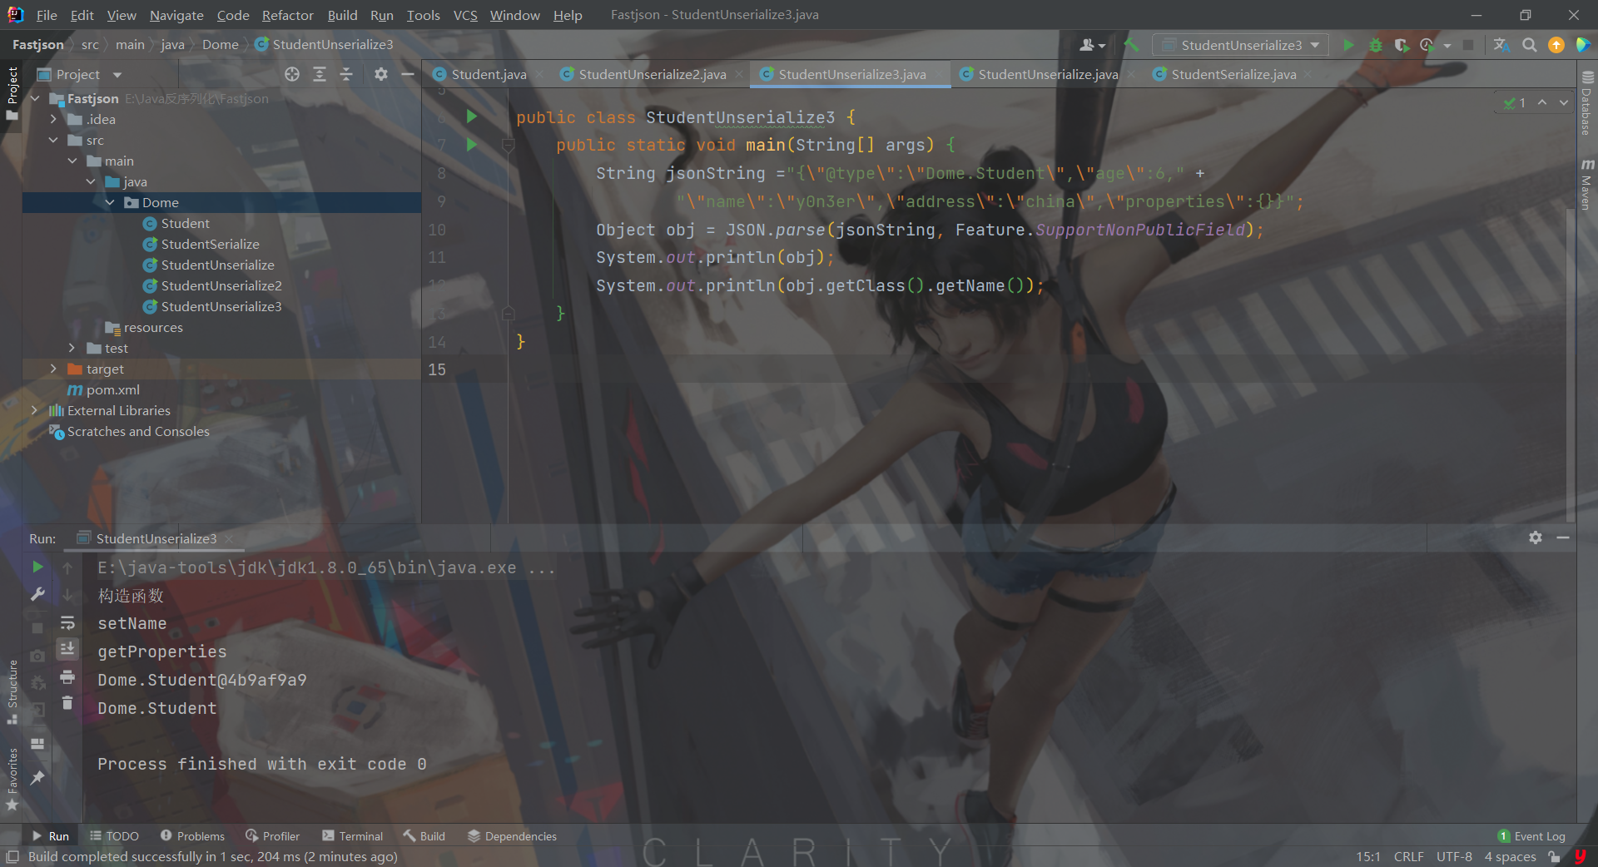Rerun StudentUnserialize3 in Run panel
This screenshot has width=1598, height=867.
pos(37,567)
